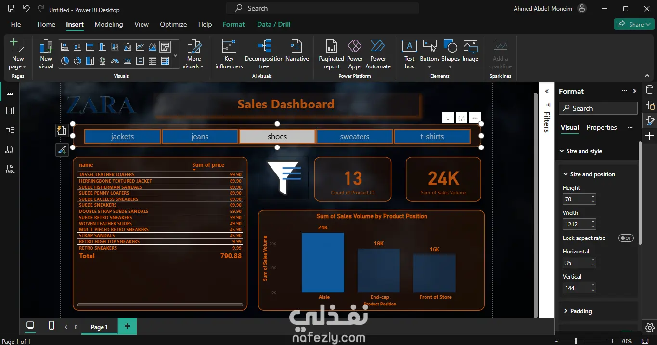The image size is (657, 345).
Task: Open the File menu
Action: pos(16,24)
